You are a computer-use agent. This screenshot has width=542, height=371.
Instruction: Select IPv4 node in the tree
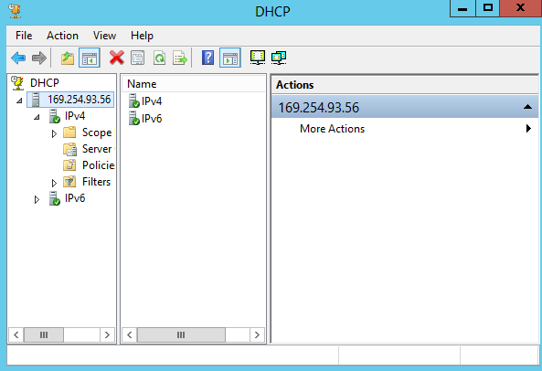click(x=75, y=116)
